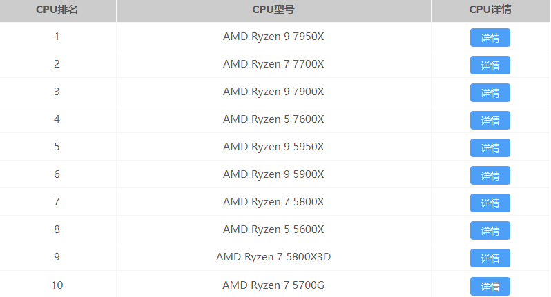Select the AMD Ryzen 7 5800X3D model text
The height and width of the screenshot is (297, 551).
273,257
